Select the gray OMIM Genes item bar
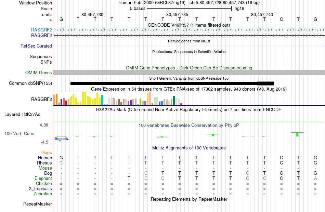The height and width of the screenshot is (212, 325). point(189,72)
